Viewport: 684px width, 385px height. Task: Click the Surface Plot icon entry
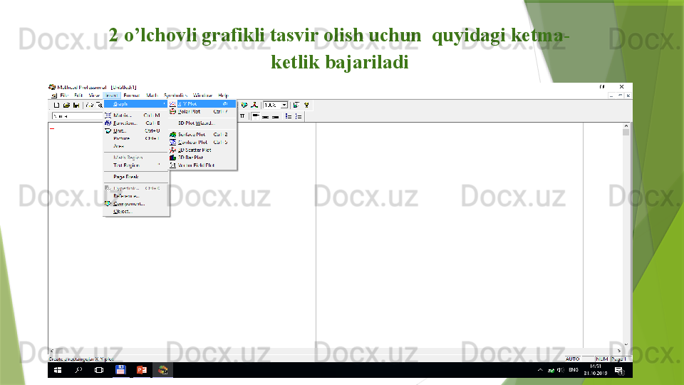[x=191, y=134]
